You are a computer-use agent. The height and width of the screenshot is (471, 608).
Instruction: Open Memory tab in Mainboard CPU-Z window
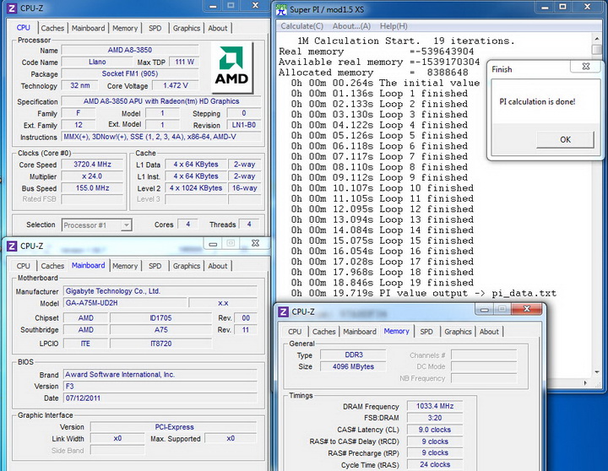(x=125, y=266)
